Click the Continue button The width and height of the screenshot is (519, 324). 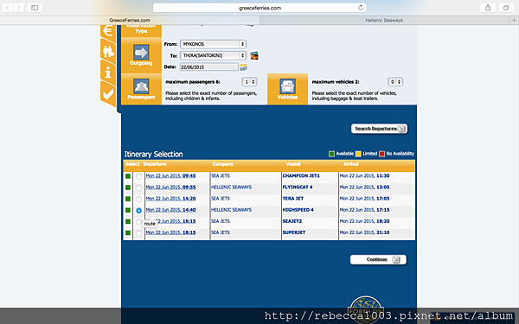(x=378, y=259)
